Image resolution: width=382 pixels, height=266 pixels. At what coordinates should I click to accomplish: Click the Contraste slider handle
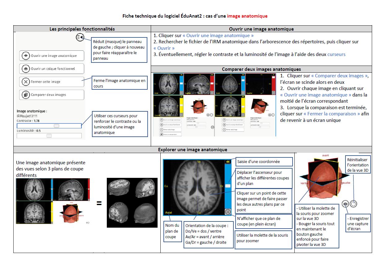(x=56, y=126)
